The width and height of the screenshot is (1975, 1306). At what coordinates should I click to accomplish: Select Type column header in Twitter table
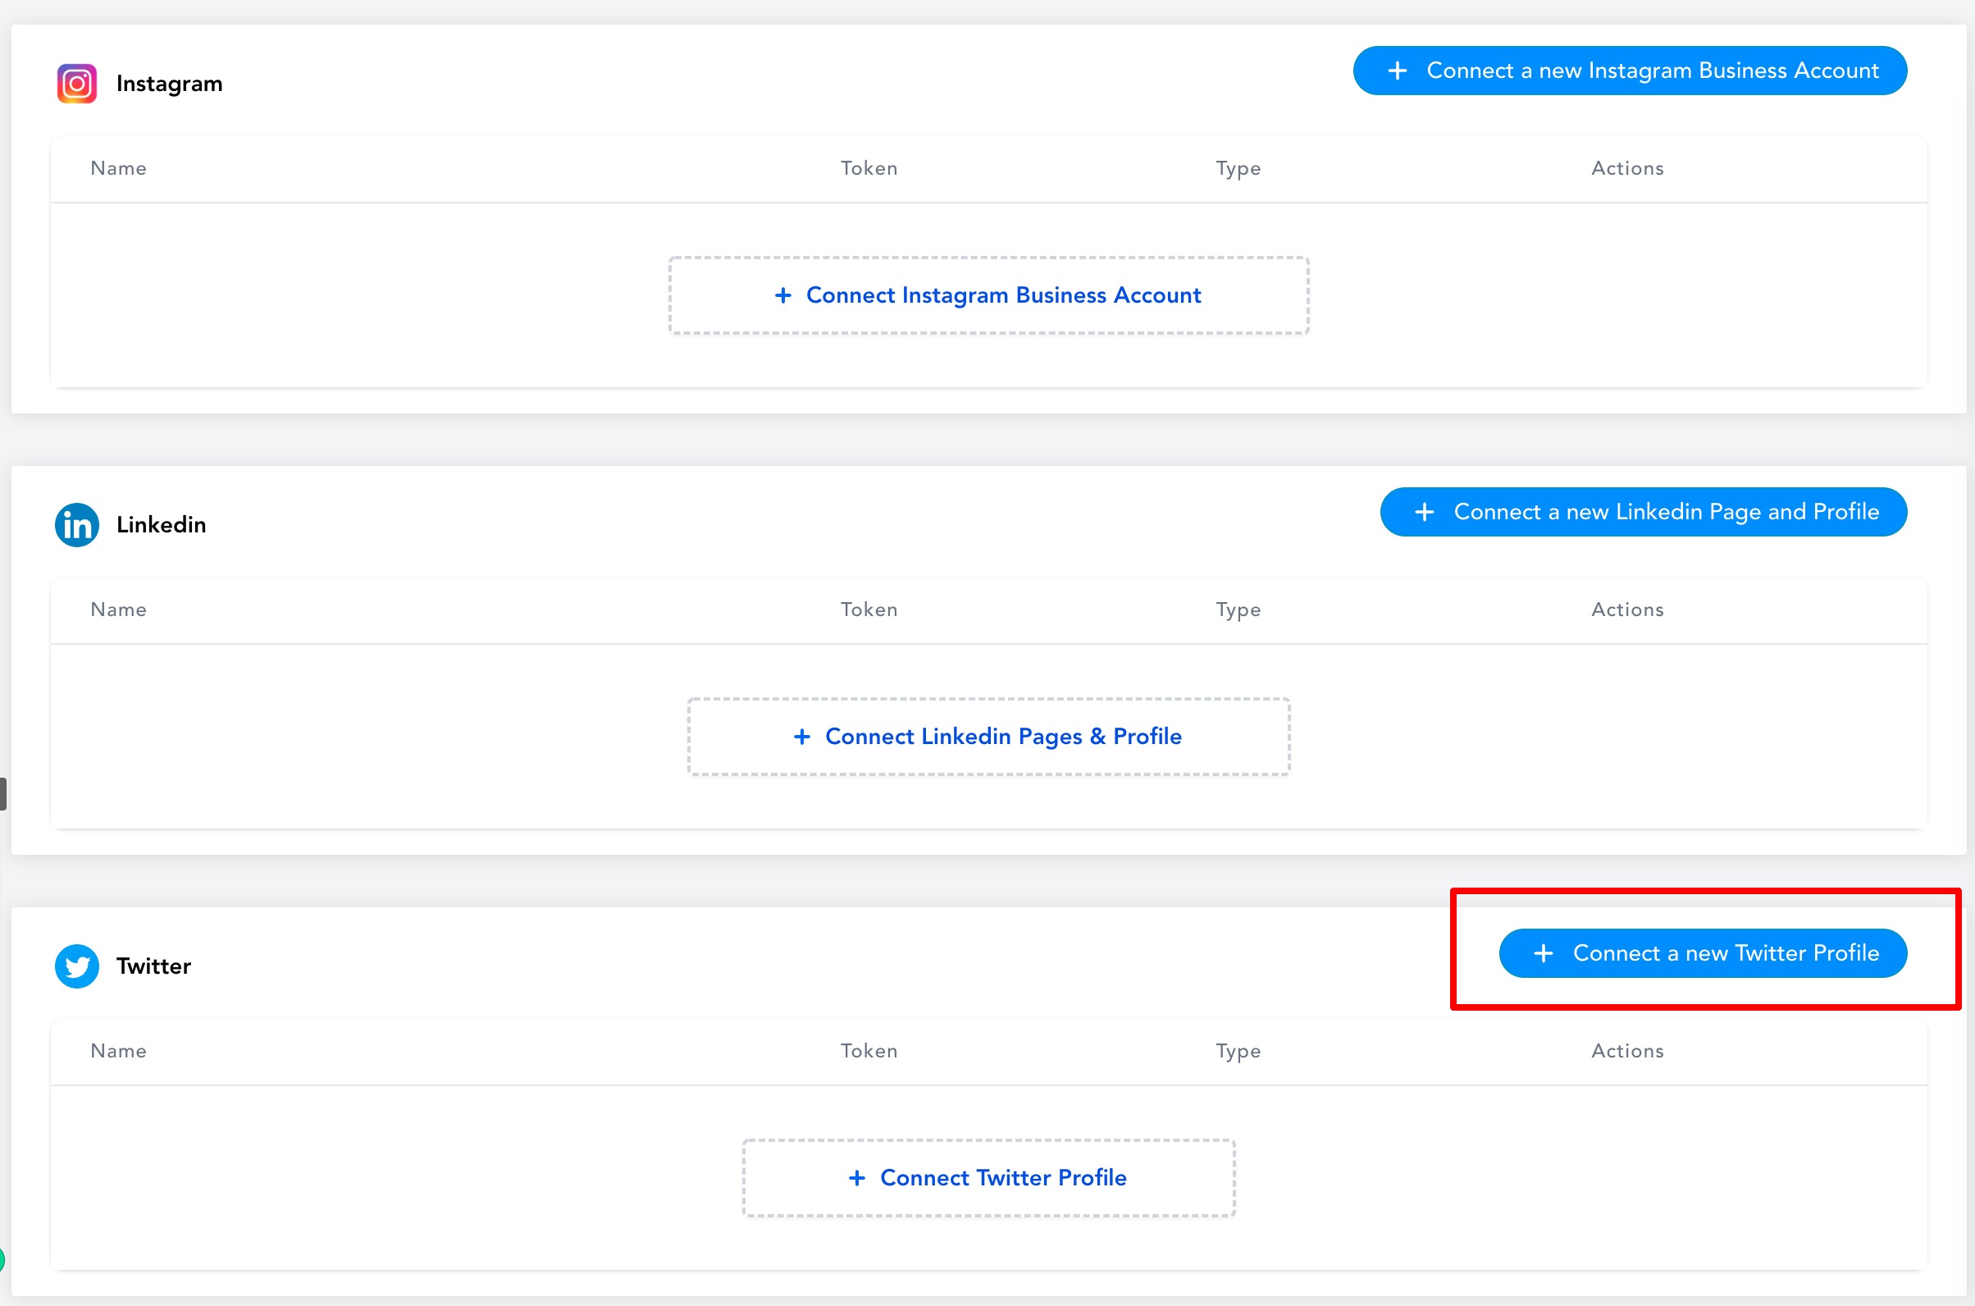click(1238, 1051)
